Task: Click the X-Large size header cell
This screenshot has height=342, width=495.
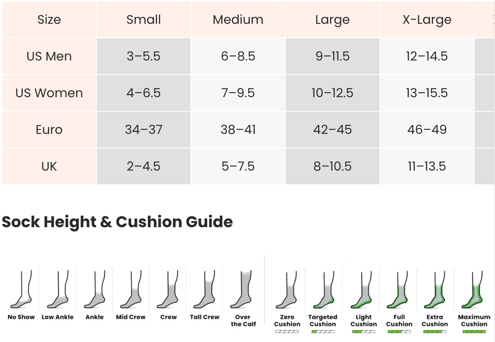Action: click(x=427, y=20)
